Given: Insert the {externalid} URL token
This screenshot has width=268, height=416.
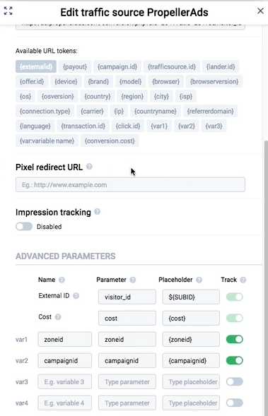Looking at the screenshot, I should coord(36,66).
